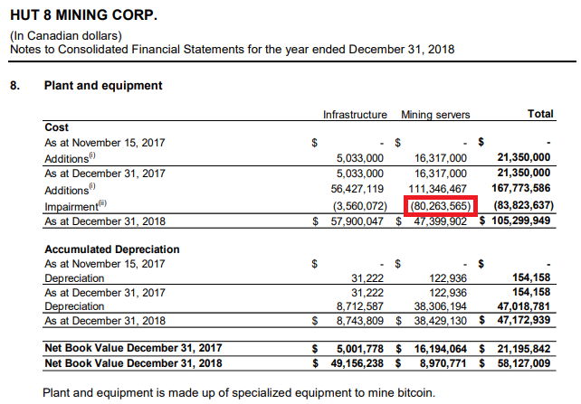Screen dimensions: 581x404
Task: Click the 57,900,047 Infrastructure cost value
Action: 357,221
